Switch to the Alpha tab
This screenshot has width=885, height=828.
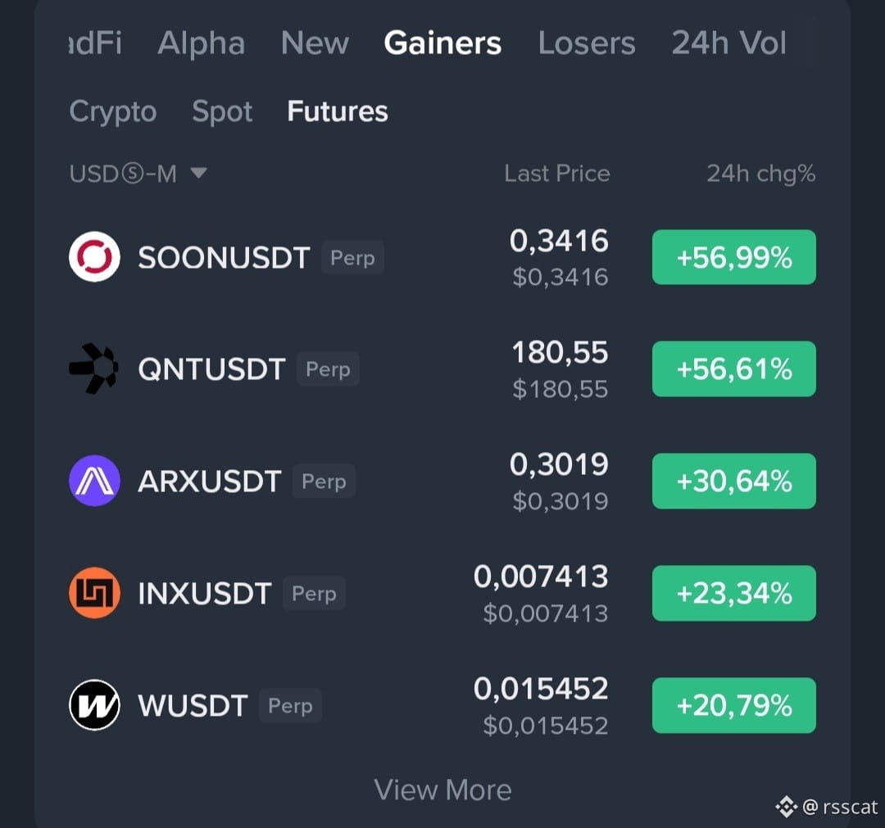coord(201,43)
